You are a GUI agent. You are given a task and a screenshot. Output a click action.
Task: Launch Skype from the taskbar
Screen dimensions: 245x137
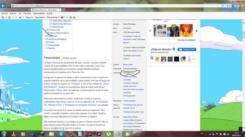[x=61, y=134]
